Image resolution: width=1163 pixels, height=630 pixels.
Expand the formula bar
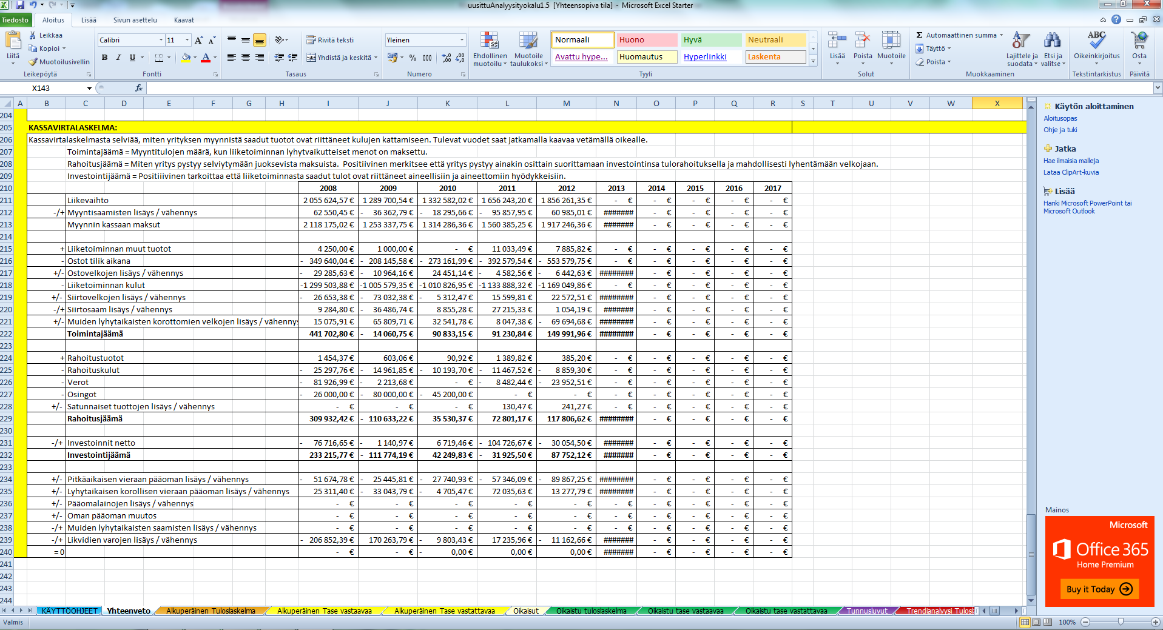coord(1157,88)
